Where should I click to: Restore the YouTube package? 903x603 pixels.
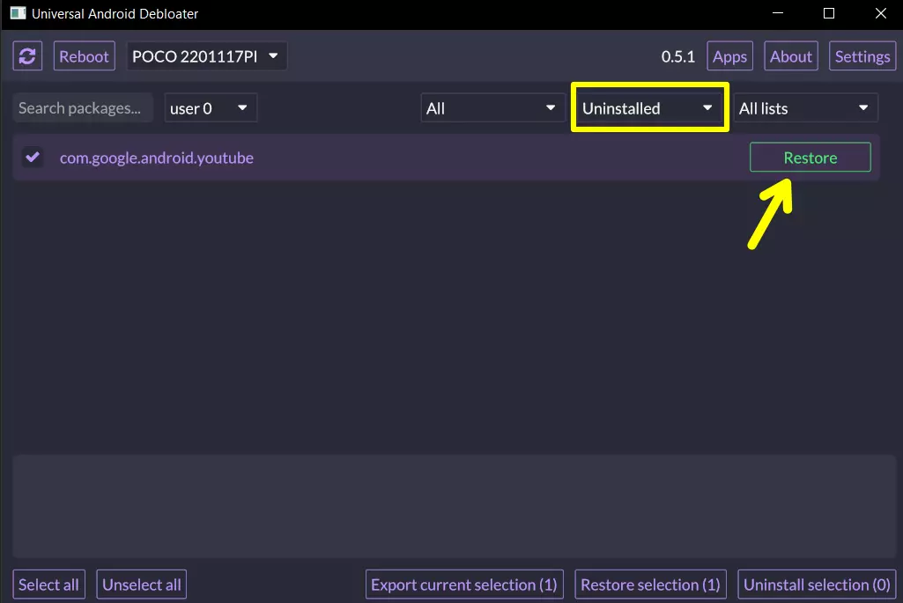click(x=810, y=158)
